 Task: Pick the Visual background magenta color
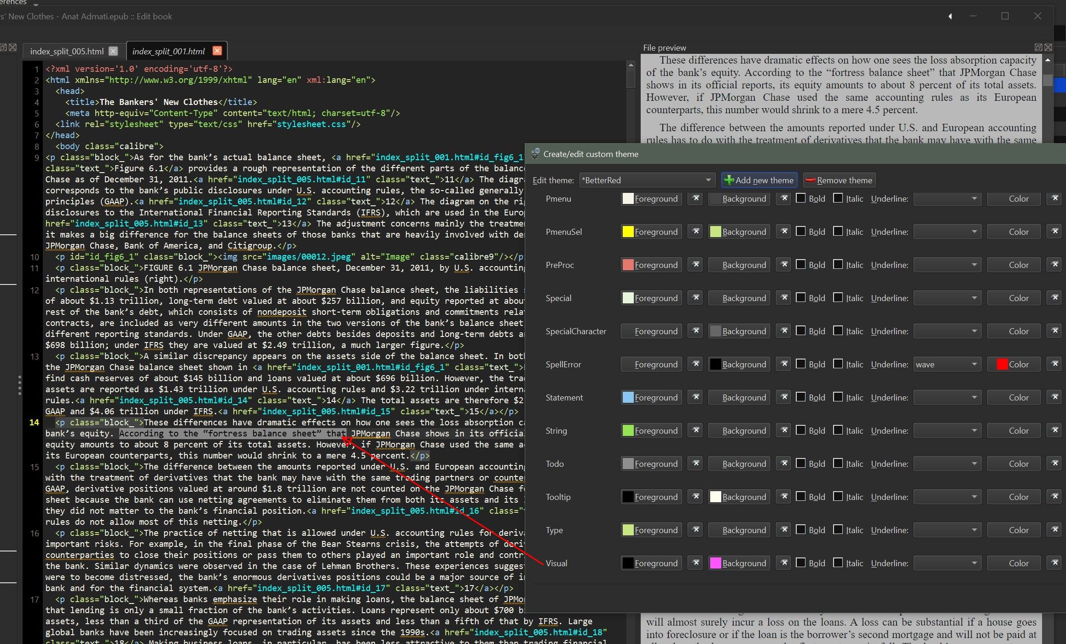[739, 563]
